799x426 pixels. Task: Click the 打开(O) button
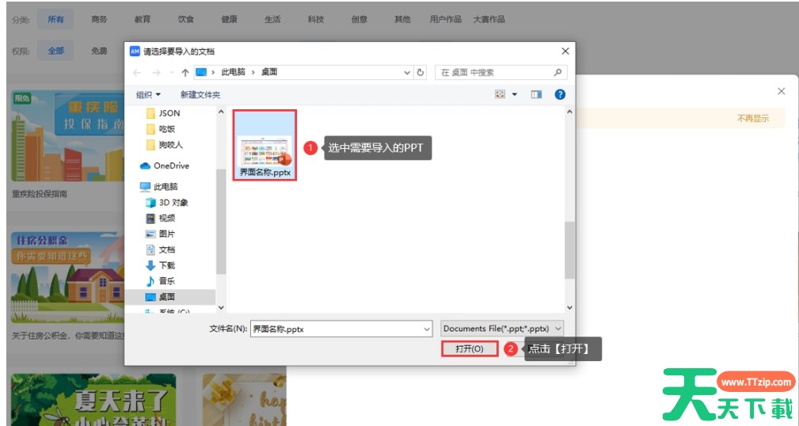click(470, 348)
